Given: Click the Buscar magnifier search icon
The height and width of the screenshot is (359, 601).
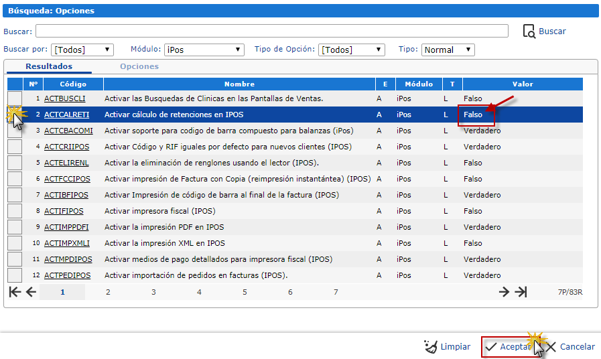Looking at the screenshot, I should click(529, 31).
